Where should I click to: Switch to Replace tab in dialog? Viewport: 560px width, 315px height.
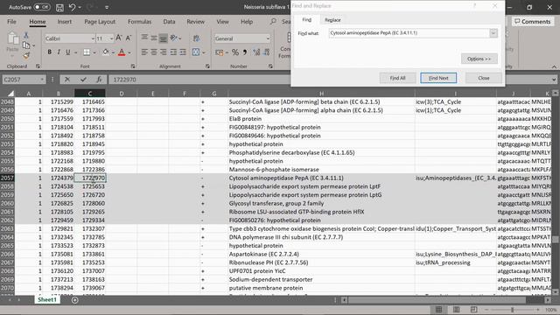click(x=332, y=20)
